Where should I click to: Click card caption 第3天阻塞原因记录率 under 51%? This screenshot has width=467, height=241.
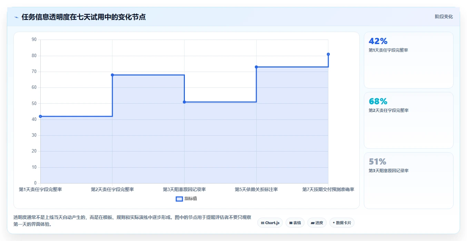click(x=388, y=171)
